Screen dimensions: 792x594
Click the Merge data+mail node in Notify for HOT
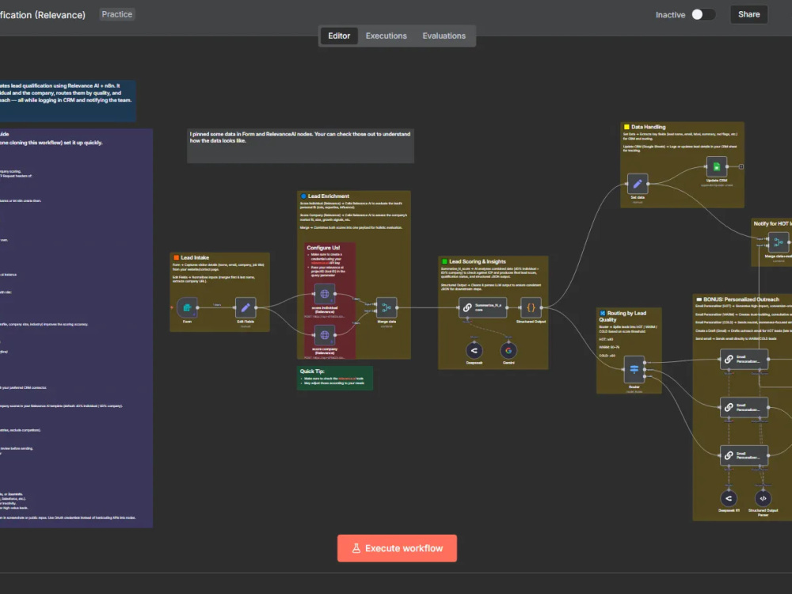779,242
